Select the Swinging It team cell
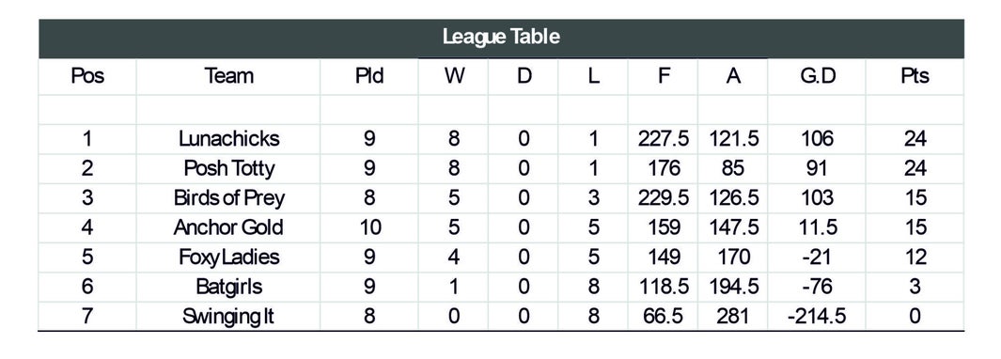The image size is (1001, 359). [228, 316]
